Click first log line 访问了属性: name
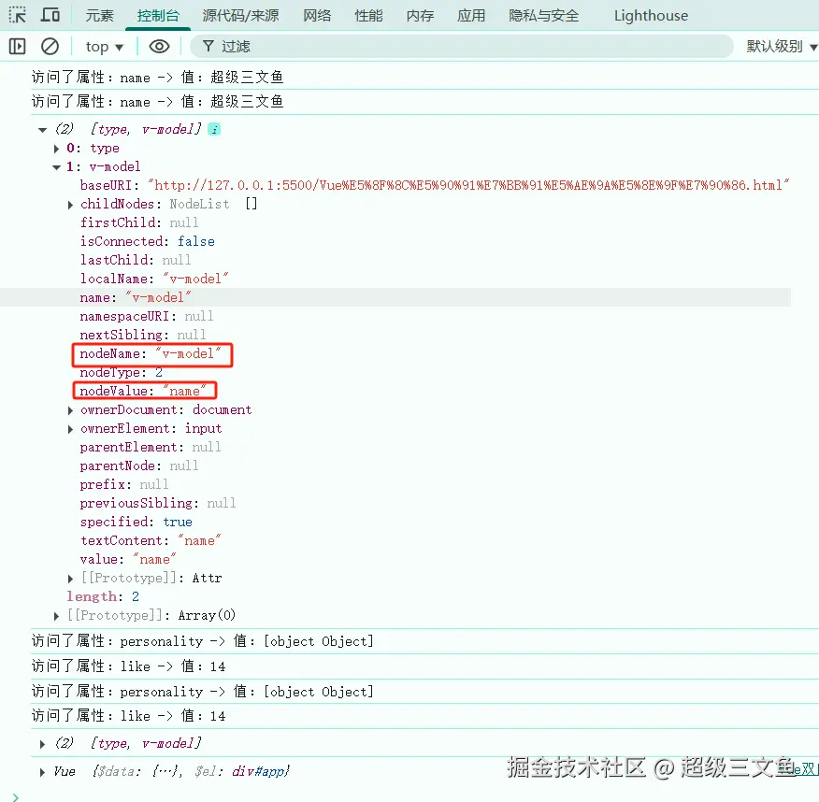The image size is (819, 802). 157,78
